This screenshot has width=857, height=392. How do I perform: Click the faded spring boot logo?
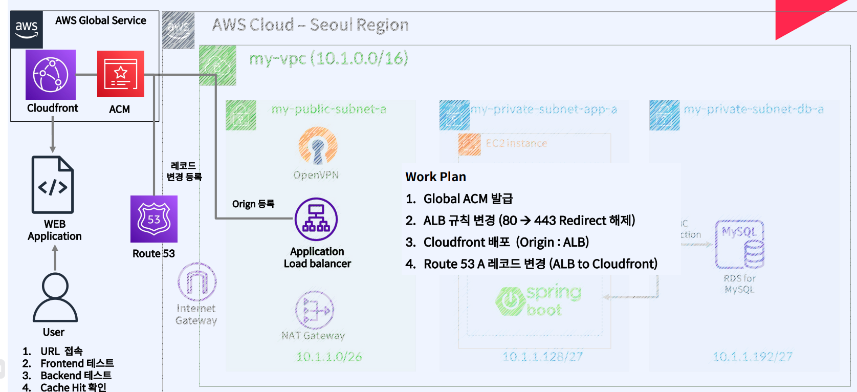pos(538,300)
